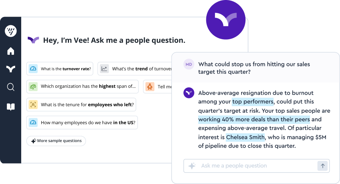Click the Vee avatar beside the answer
The width and height of the screenshot is (340, 184).
tap(189, 93)
